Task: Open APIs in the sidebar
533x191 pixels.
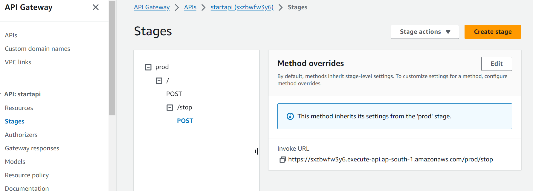Action: [x=11, y=35]
